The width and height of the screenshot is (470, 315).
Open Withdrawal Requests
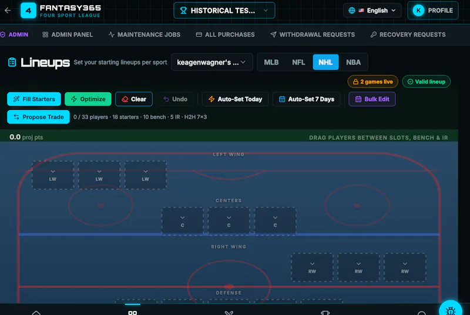click(313, 35)
